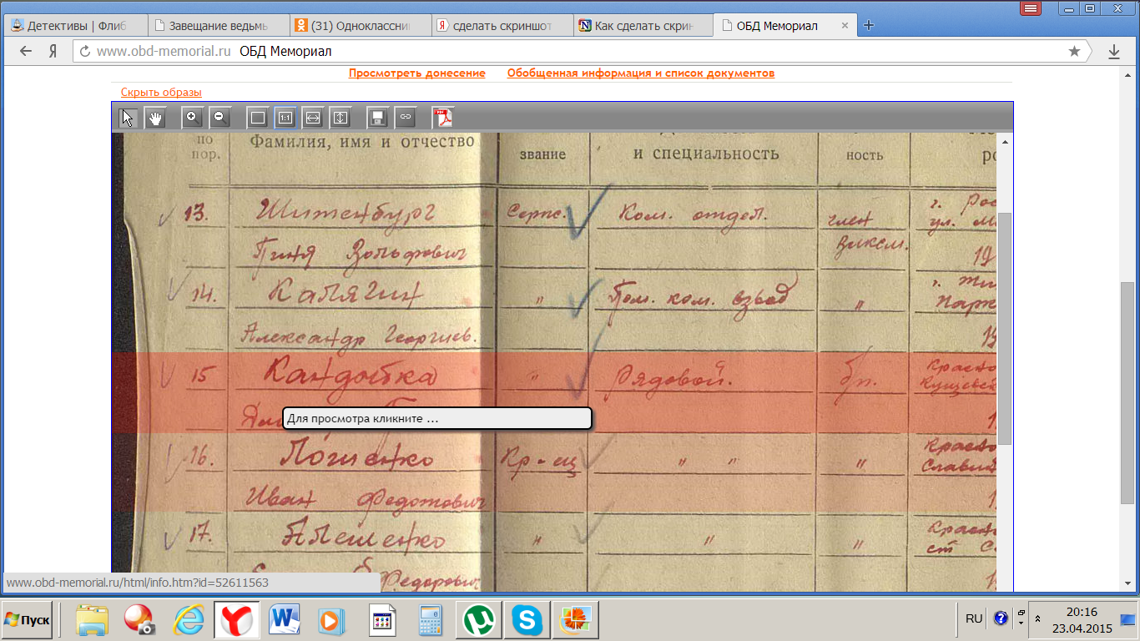Open 'Обобщенная информация и список документов' link
This screenshot has height=641, width=1140.
(x=640, y=73)
